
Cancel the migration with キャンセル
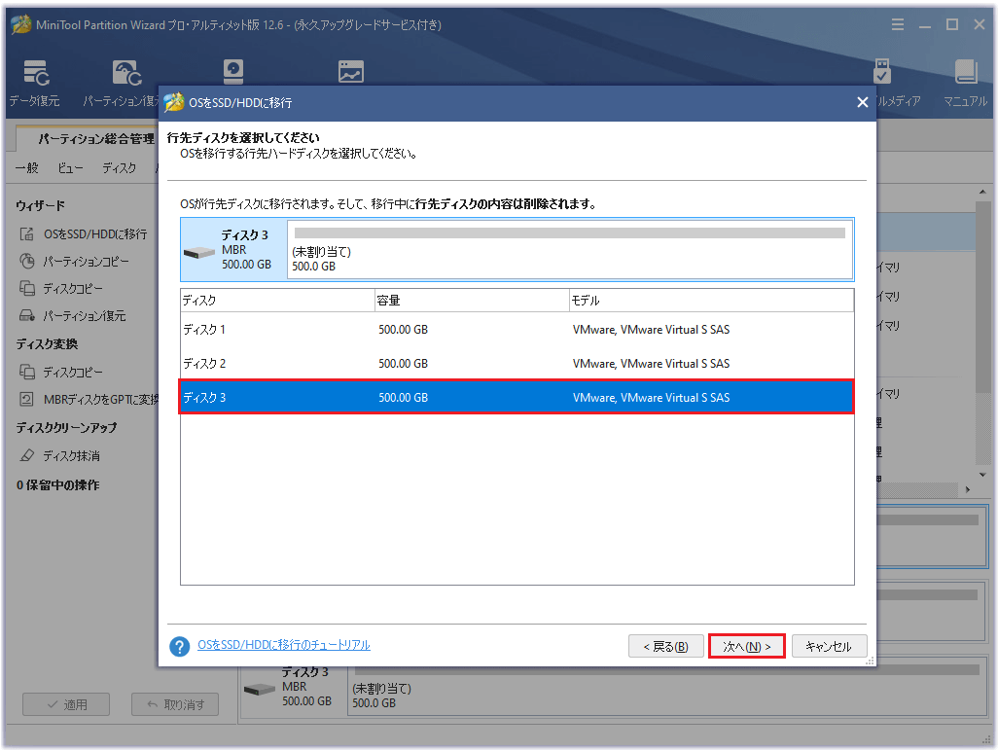coord(829,645)
